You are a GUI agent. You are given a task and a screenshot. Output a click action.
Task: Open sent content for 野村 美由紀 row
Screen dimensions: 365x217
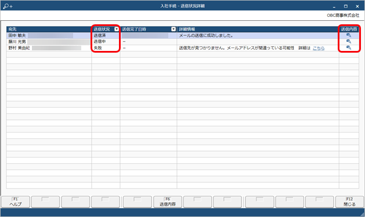tap(349, 48)
